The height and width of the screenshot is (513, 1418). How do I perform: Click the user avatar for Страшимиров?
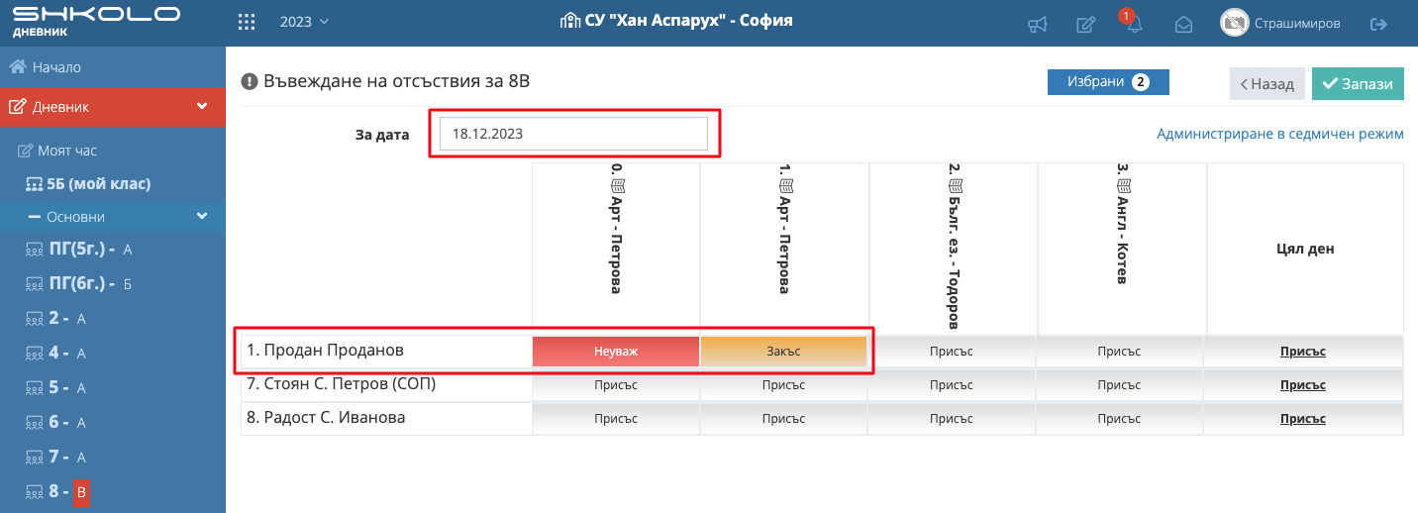click(x=1234, y=23)
